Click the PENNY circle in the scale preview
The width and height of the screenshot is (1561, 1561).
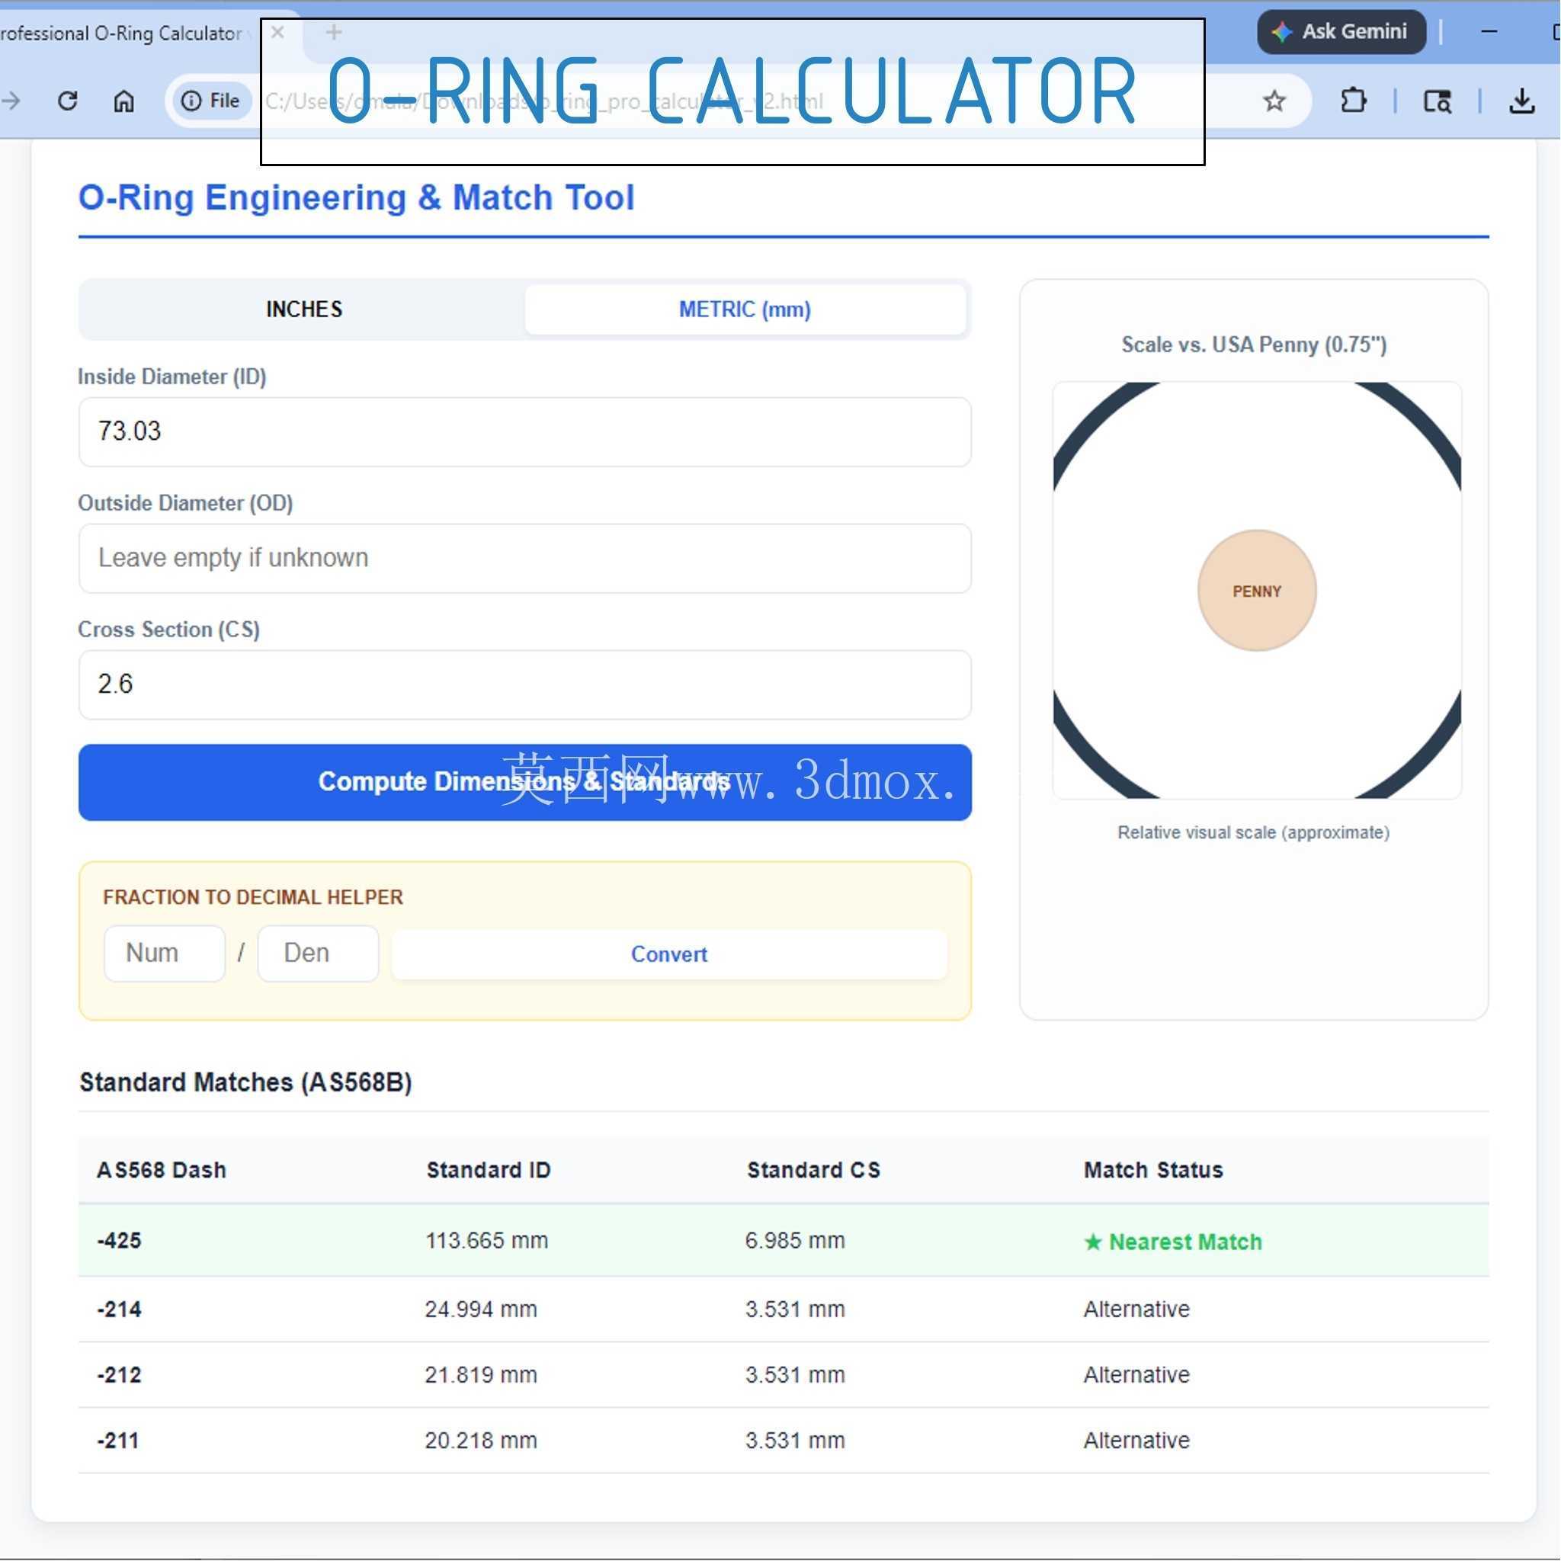click(1257, 591)
